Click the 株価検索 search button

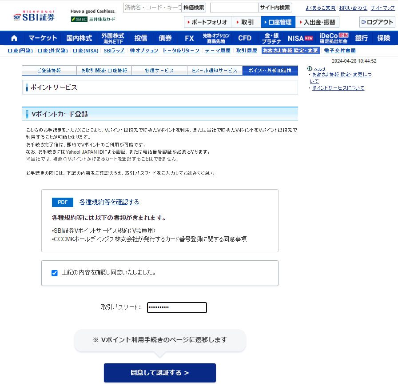194,8
